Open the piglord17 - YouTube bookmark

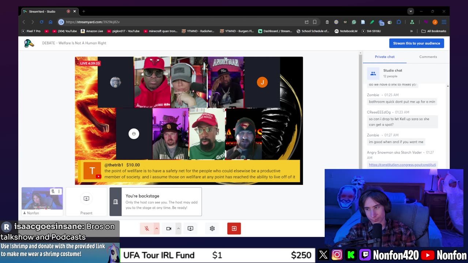click(x=123, y=31)
